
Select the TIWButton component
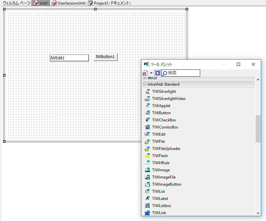tap(161, 113)
